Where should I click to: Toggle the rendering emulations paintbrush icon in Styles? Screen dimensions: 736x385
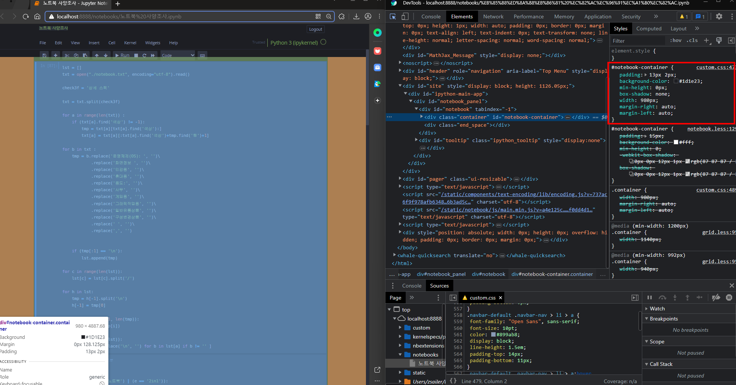pos(719,40)
